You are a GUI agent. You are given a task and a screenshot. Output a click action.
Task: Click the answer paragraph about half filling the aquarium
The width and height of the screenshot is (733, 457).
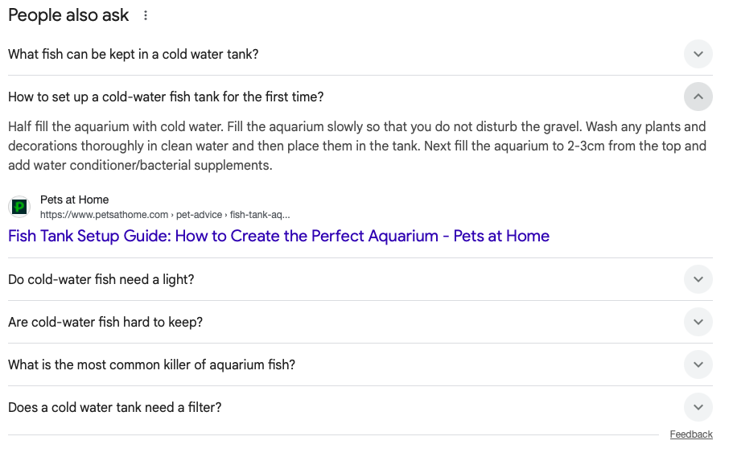click(356, 146)
